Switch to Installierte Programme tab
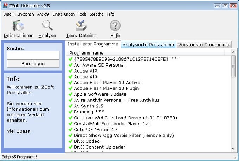 (93, 44)
